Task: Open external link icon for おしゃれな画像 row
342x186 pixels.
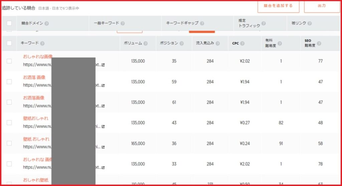Action: pyautogui.click(x=103, y=65)
